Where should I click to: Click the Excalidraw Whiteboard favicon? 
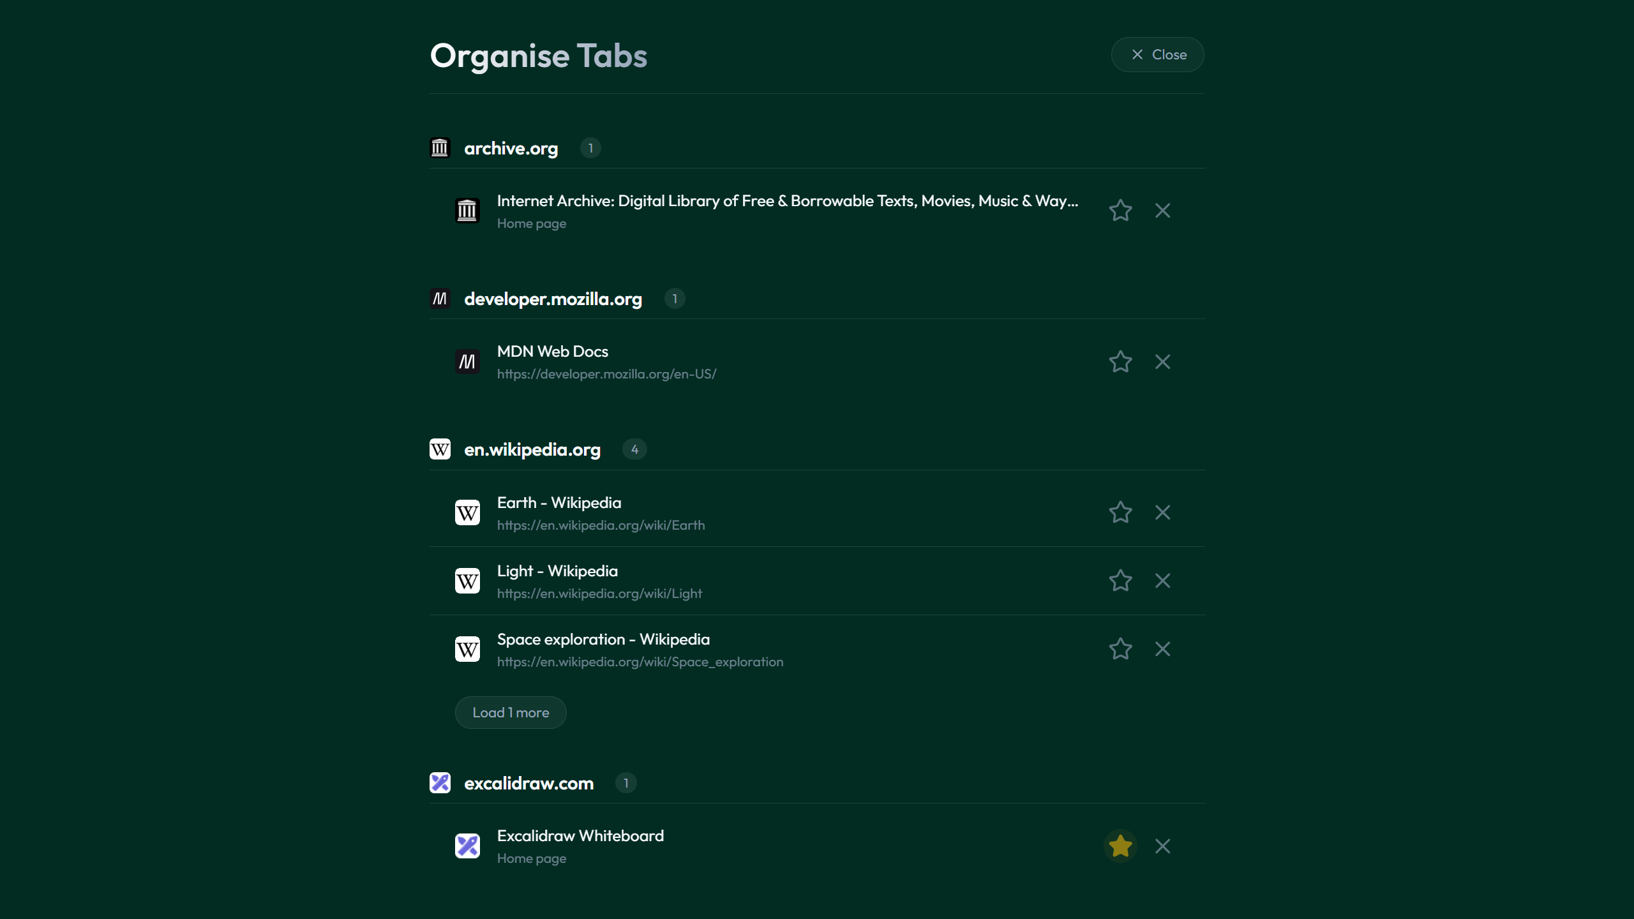point(467,845)
